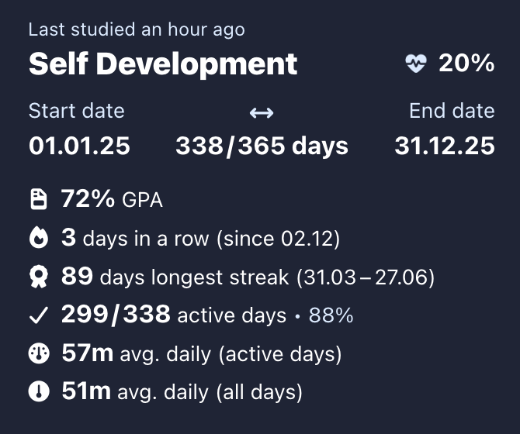Screen dimensions: 520x434
Task: Click the end date 31.12.25
Action: (444, 146)
